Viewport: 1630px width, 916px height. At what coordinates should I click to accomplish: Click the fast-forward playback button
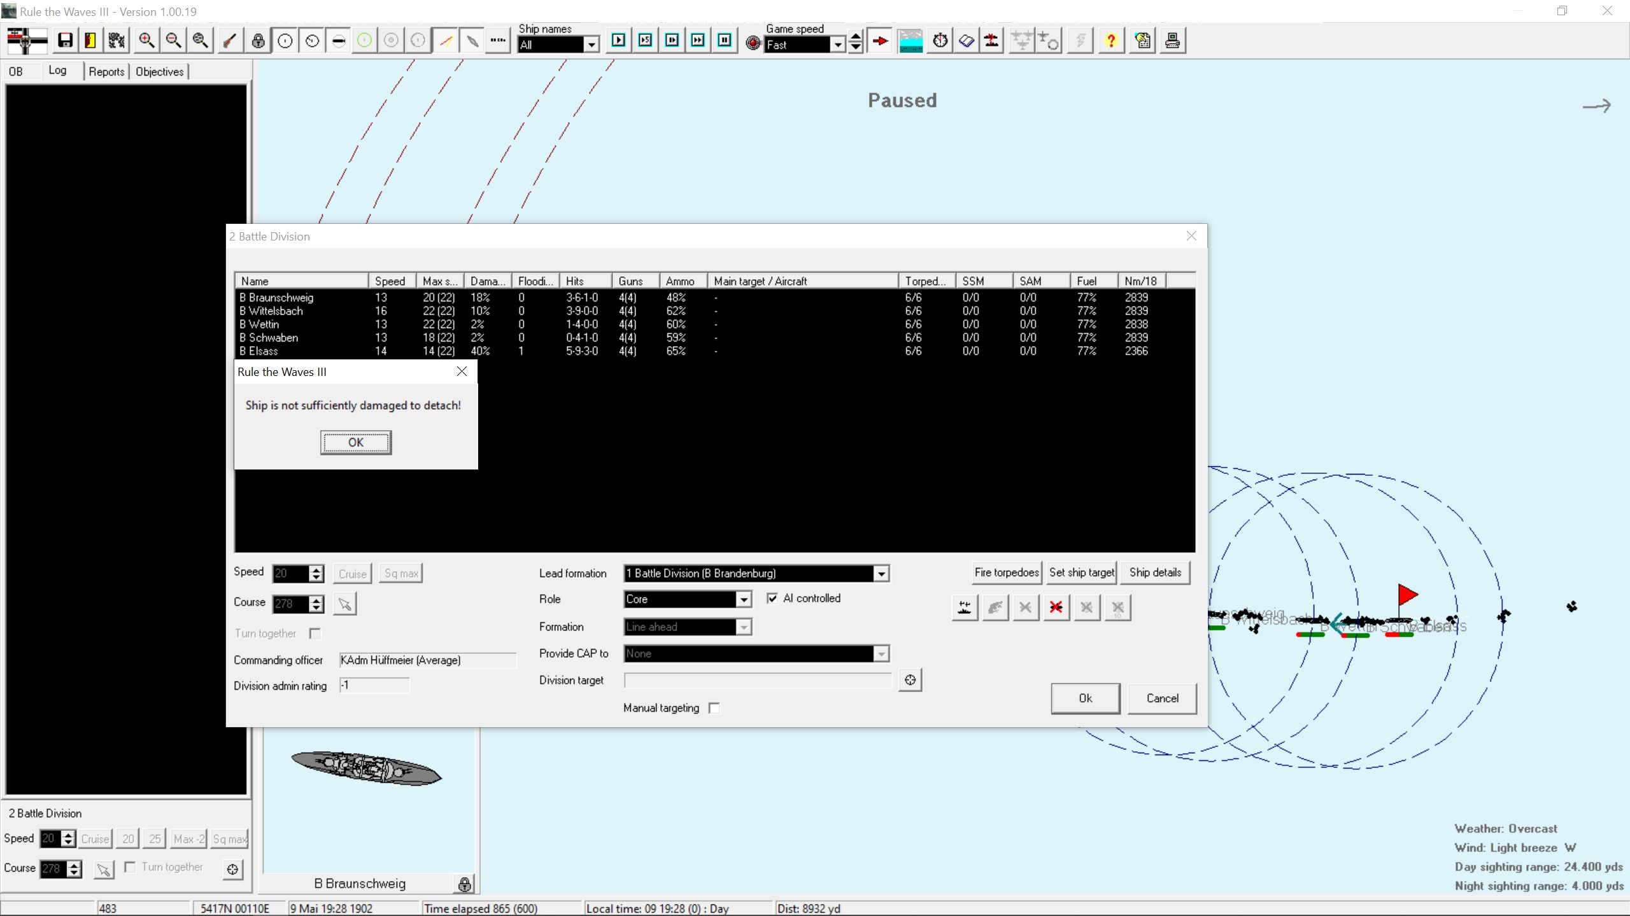tap(698, 41)
